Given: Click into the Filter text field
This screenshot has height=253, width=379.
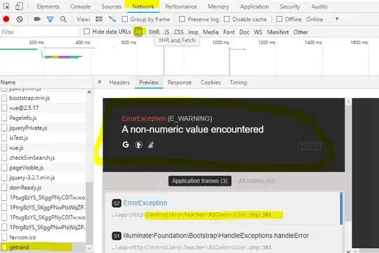Looking at the screenshot, I should pyautogui.click(x=40, y=32).
